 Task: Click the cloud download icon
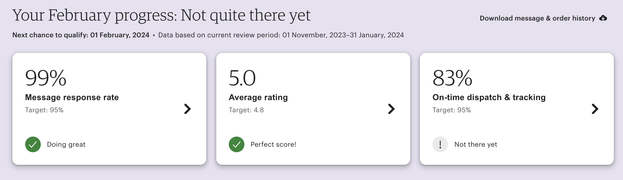[603, 18]
